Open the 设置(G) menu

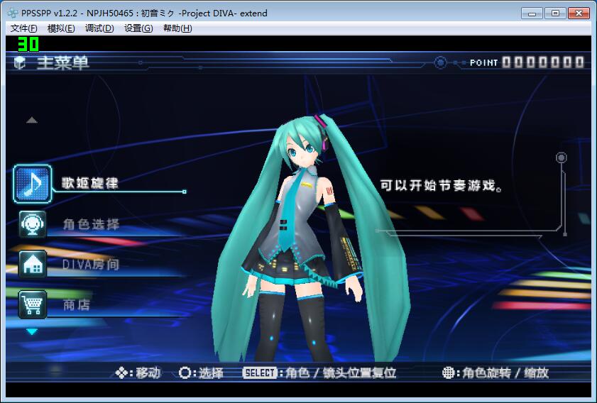coord(138,28)
